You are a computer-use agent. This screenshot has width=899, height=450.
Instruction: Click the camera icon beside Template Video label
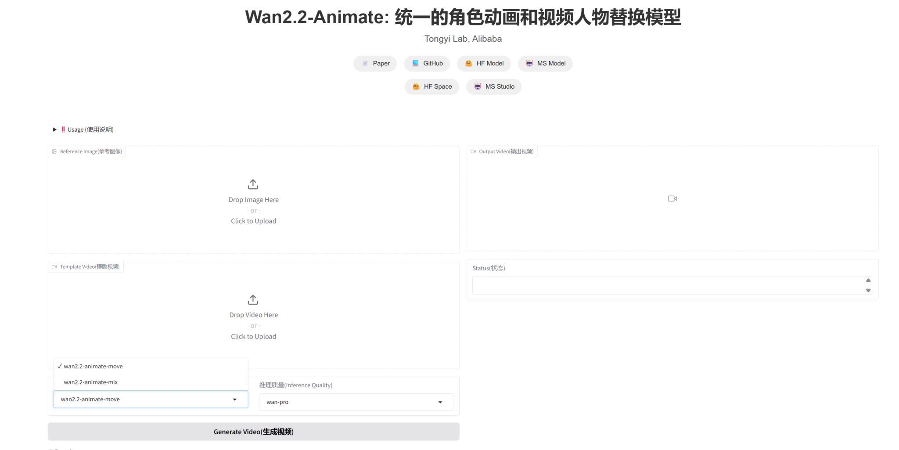[54, 266]
